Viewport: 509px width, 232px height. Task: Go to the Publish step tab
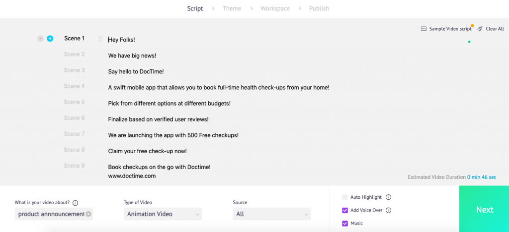coord(319,8)
